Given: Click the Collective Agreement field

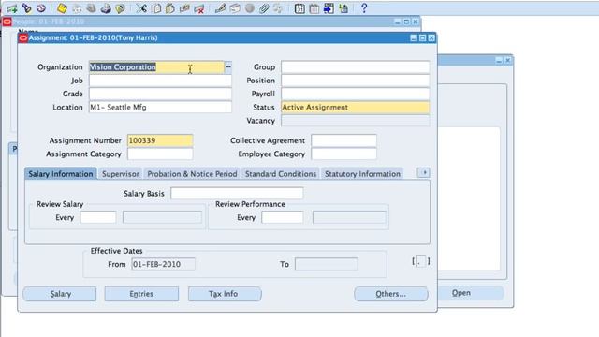Looking at the screenshot, I should pos(343,140).
